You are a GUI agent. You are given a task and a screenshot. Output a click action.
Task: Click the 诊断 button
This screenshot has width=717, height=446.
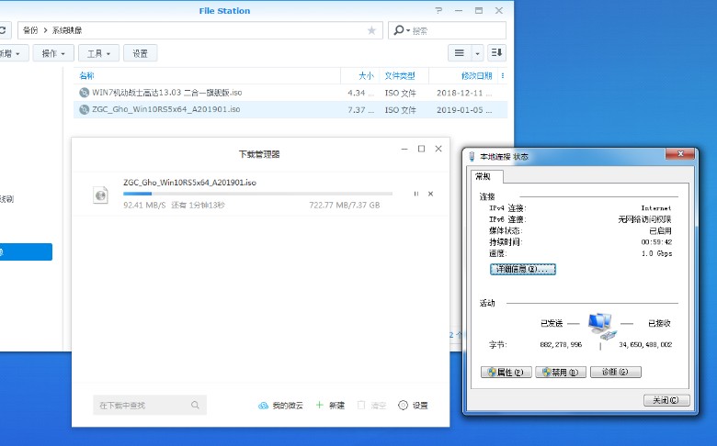click(615, 372)
